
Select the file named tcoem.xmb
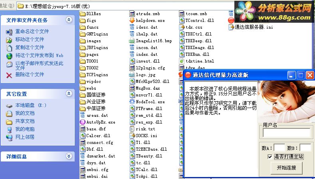[196, 14]
